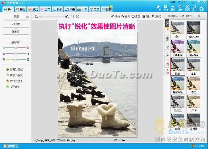Open the 裁剪 crop tool in top toolbar

coord(187,8)
